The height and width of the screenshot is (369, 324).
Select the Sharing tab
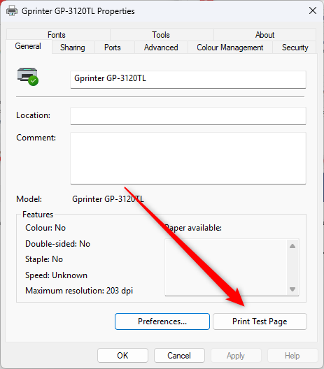click(73, 48)
